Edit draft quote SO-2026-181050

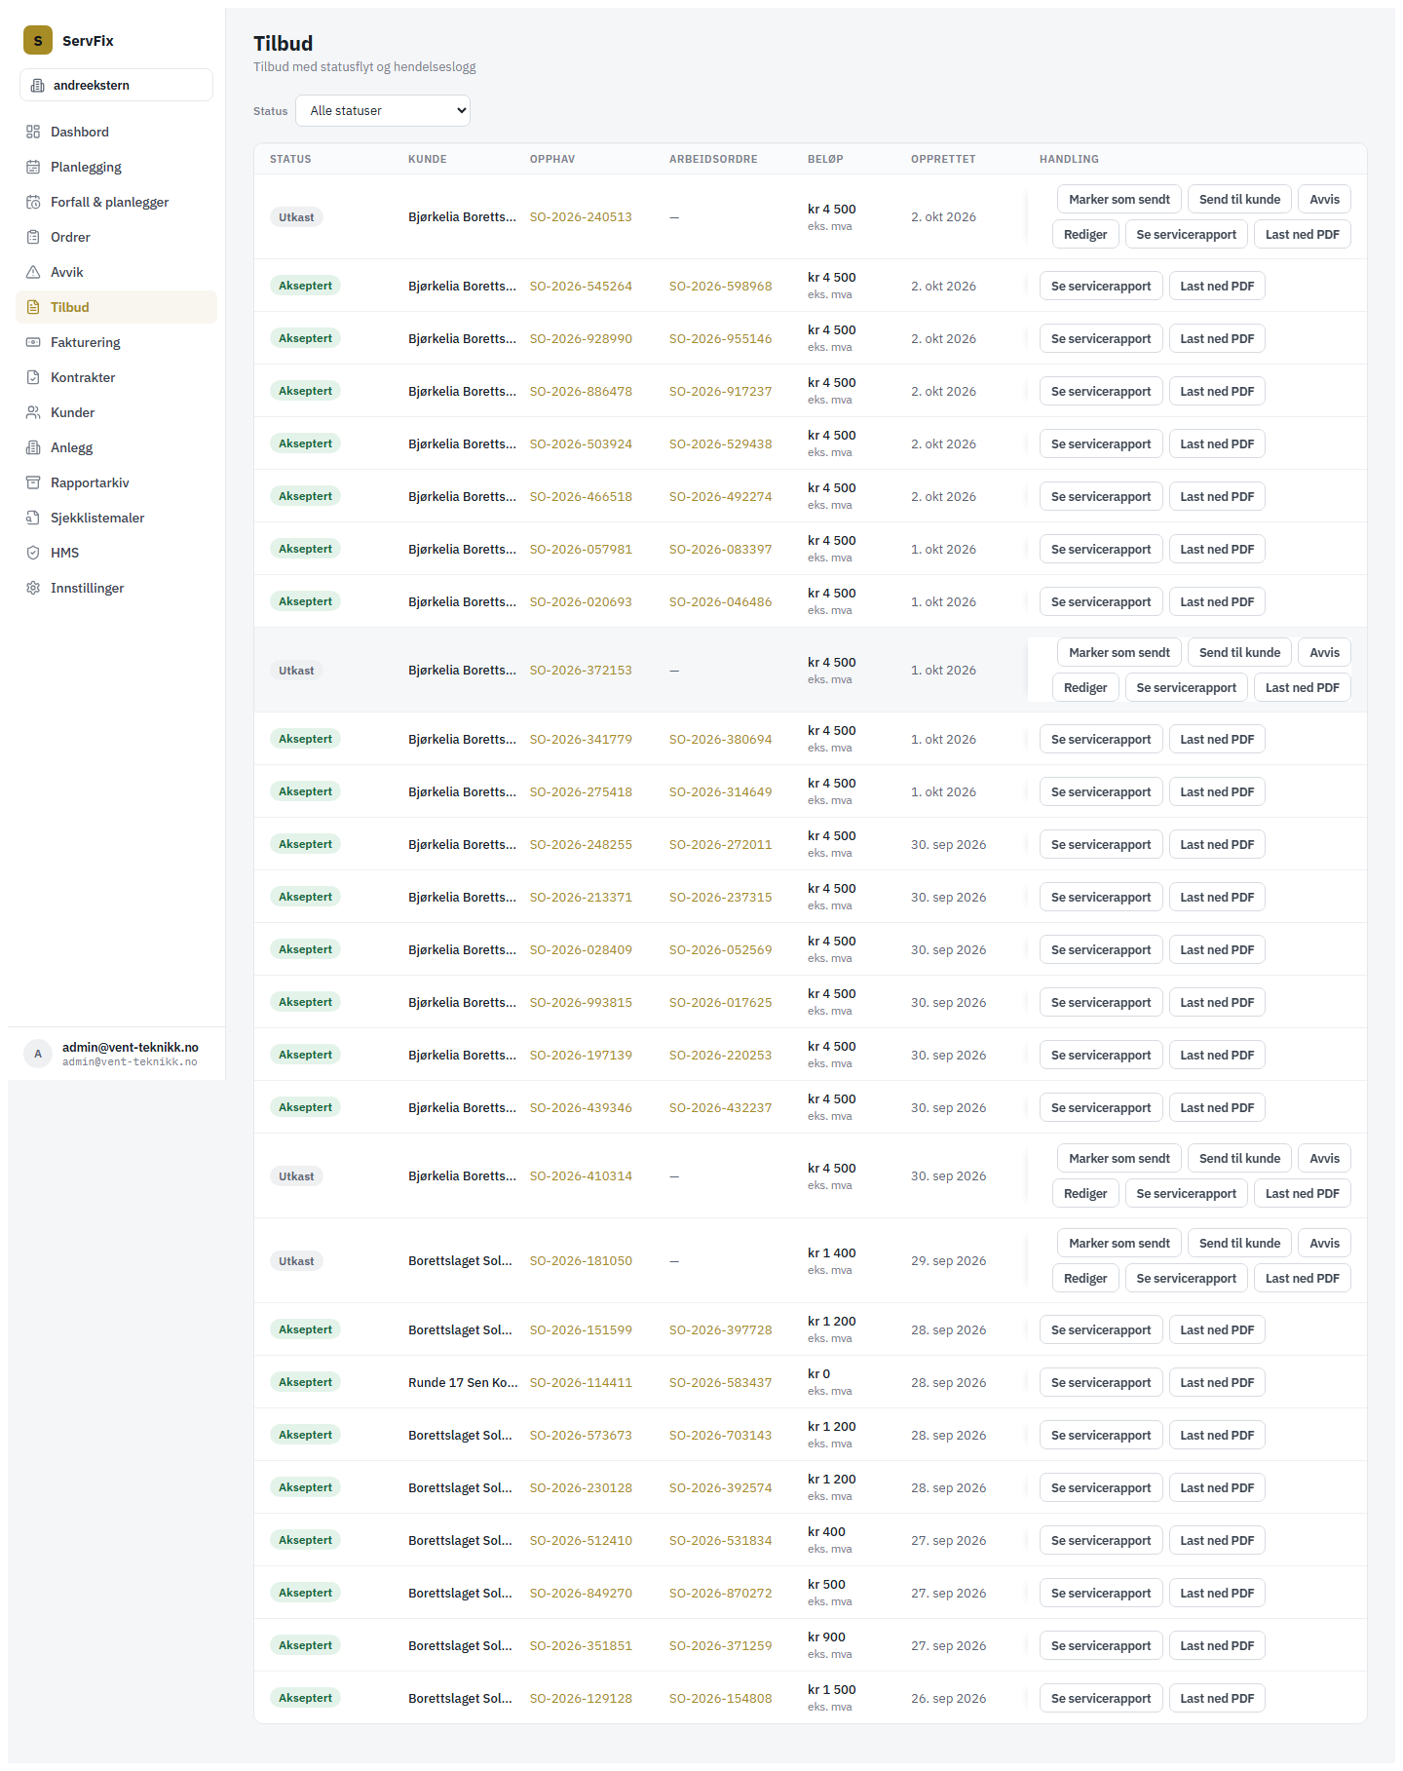pyautogui.click(x=1085, y=1278)
